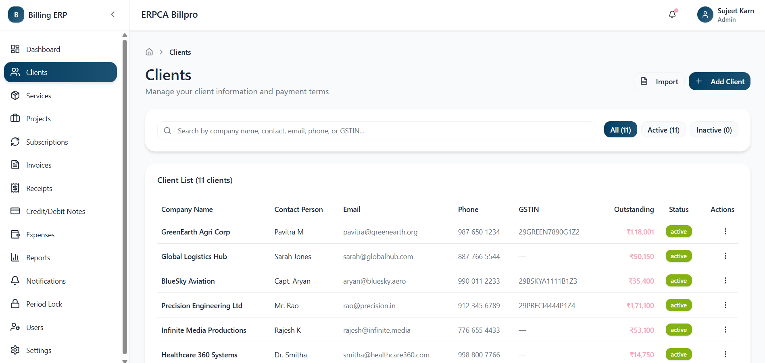Go to Dashboard in the sidebar
The height and width of the screenshot is (363, 765).
(43, 49)
